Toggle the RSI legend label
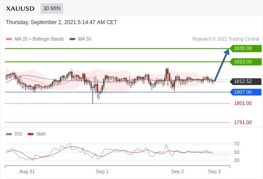Viewport: 263px width, 179px height. point(18,134)
